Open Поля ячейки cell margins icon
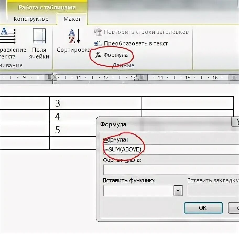 (39, 36)
